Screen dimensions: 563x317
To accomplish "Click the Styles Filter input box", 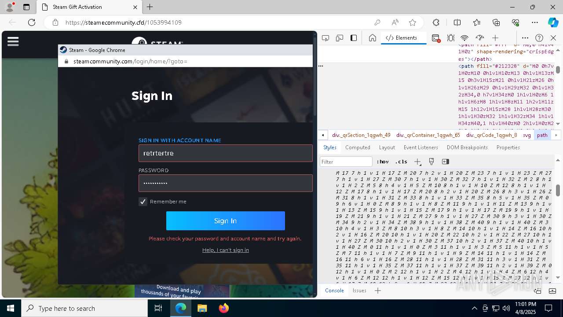I will [346, 162].
